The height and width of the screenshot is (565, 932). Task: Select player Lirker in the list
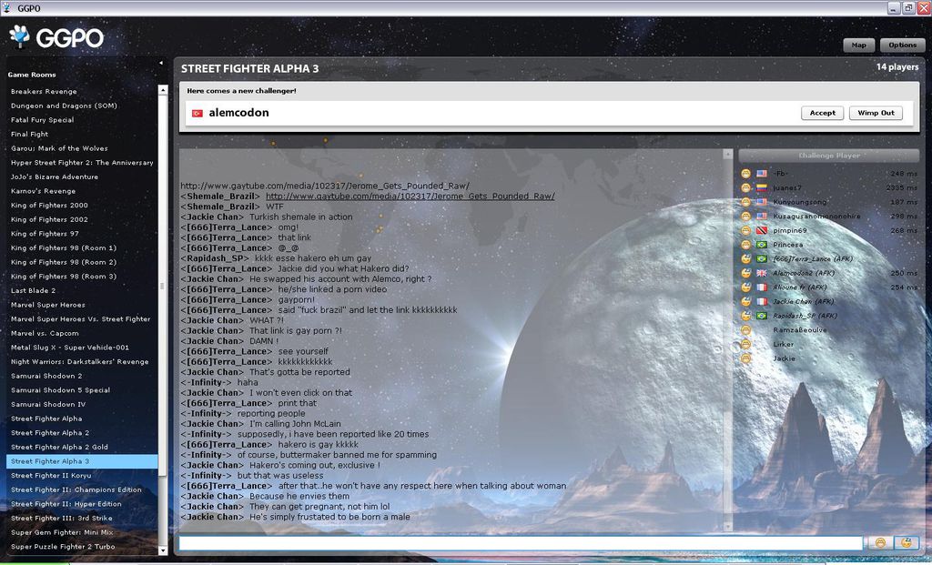783,345
